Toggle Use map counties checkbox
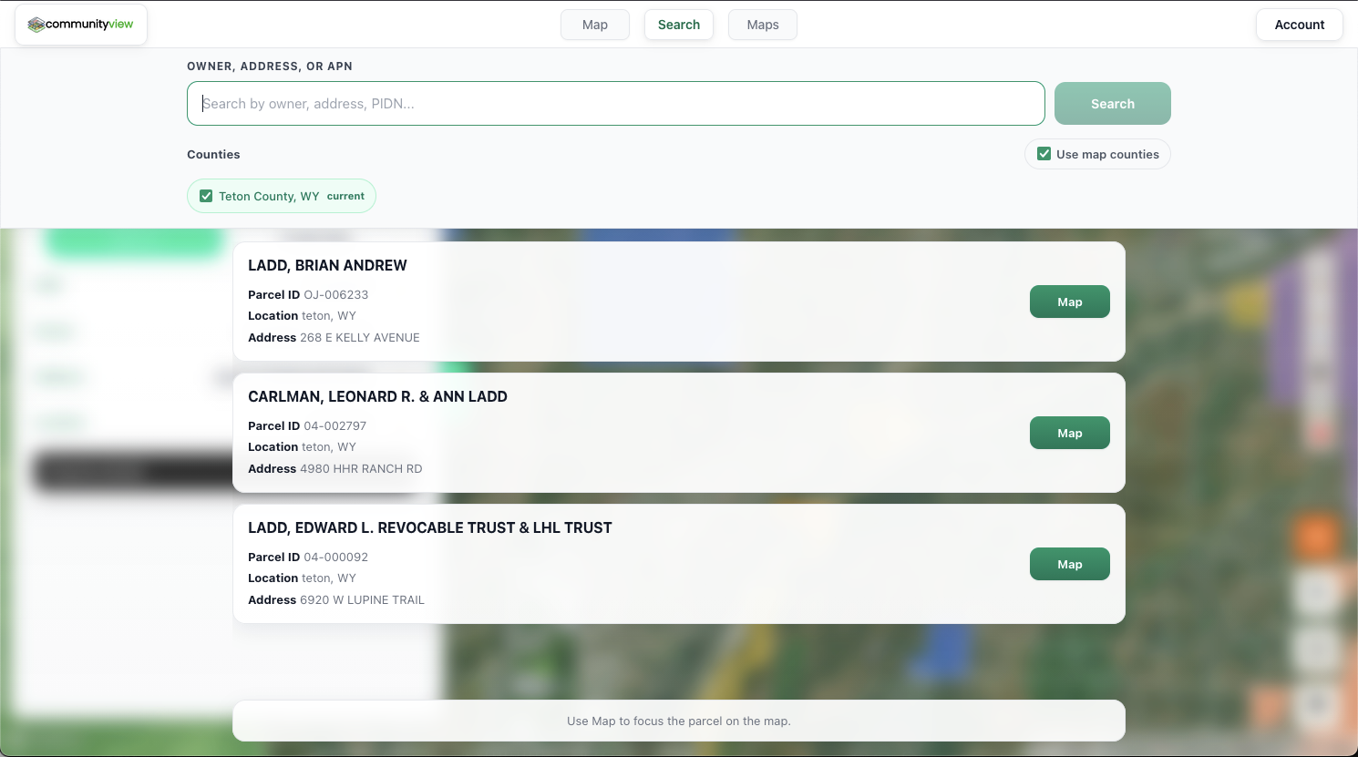The image size is (1358, 757). [1044, 154]
